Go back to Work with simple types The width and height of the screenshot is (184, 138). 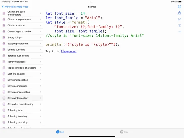click(15, 7)
